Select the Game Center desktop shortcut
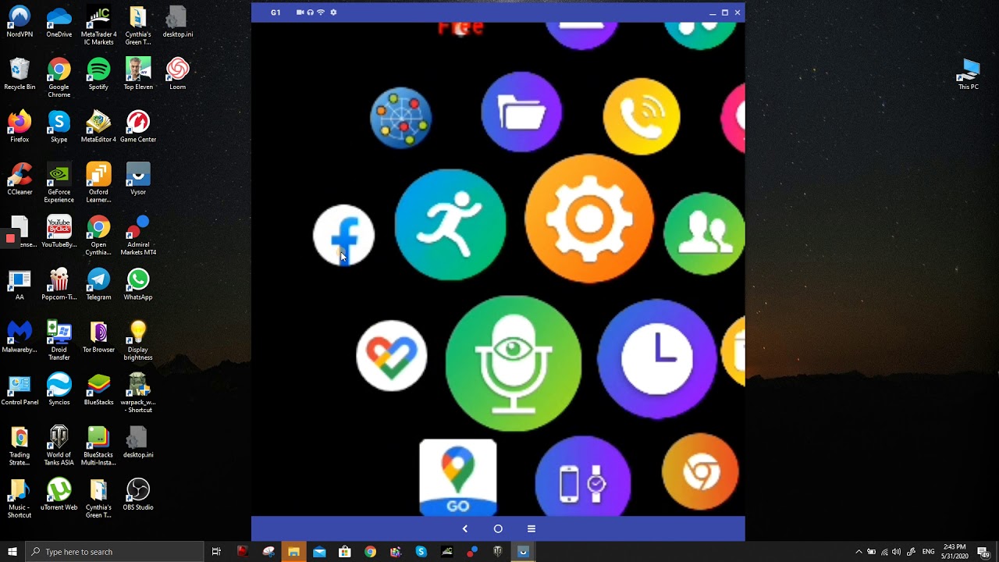This screenshot has width=999, height=562. [138, 127]
